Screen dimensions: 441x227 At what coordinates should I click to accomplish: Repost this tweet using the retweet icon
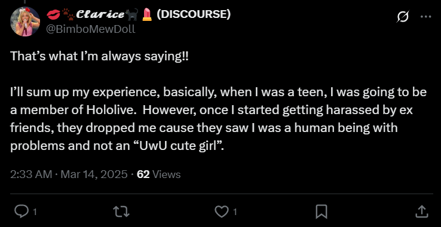[121, 211]
